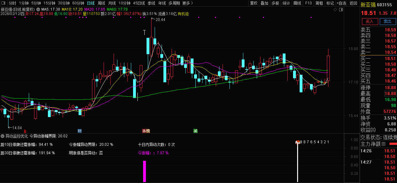Click the orange ball marker in indicator panel

(x=297, y=142)
